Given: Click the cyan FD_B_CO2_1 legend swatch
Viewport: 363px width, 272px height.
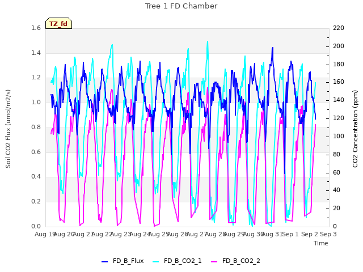Looking at the screenshot, I should [156, 262].
